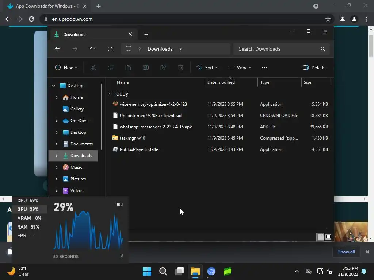
Task: Toggle the Details pane
Action: pyautogui.click(x=313, y=67)
